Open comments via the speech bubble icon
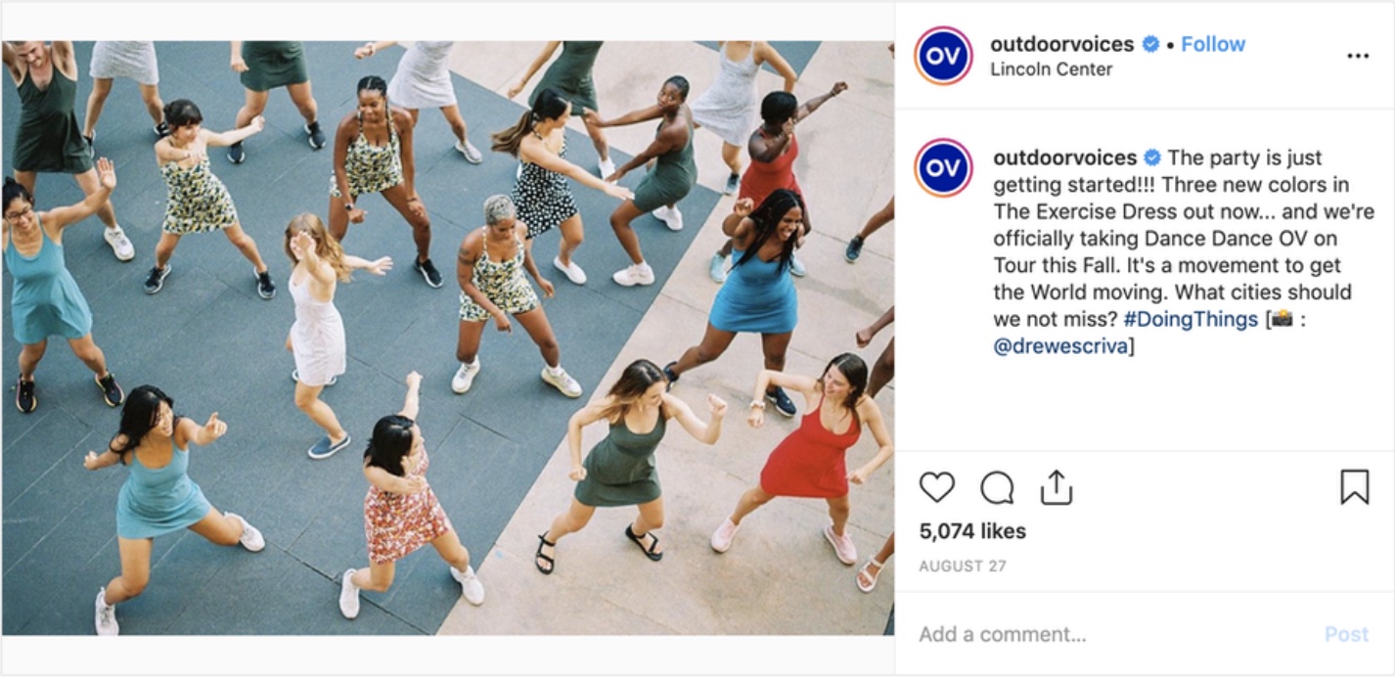The width and height of the screenshot is (1395, 677). (x=997, y=487)
